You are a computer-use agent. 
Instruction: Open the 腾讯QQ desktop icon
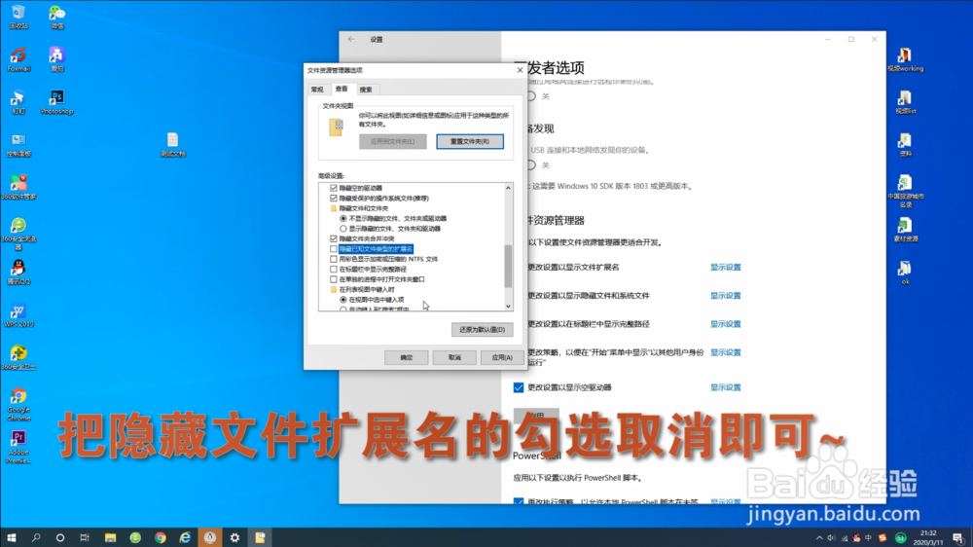(18, 272)
